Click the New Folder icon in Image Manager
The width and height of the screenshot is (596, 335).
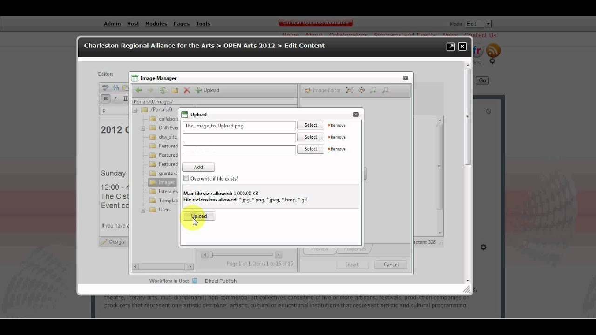tap(175, 90)
